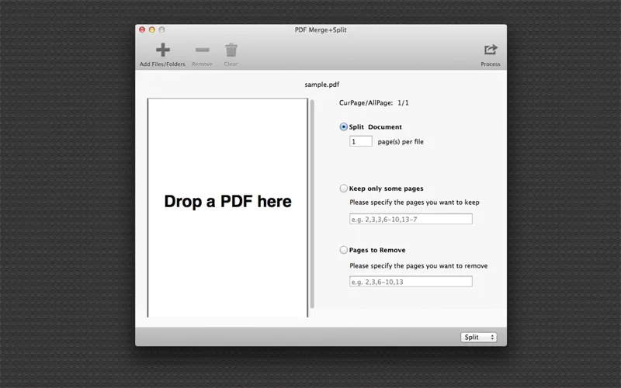Click the Add Files/Folders plus icon
Screen dimensions: 621x388
click(163, 50)
